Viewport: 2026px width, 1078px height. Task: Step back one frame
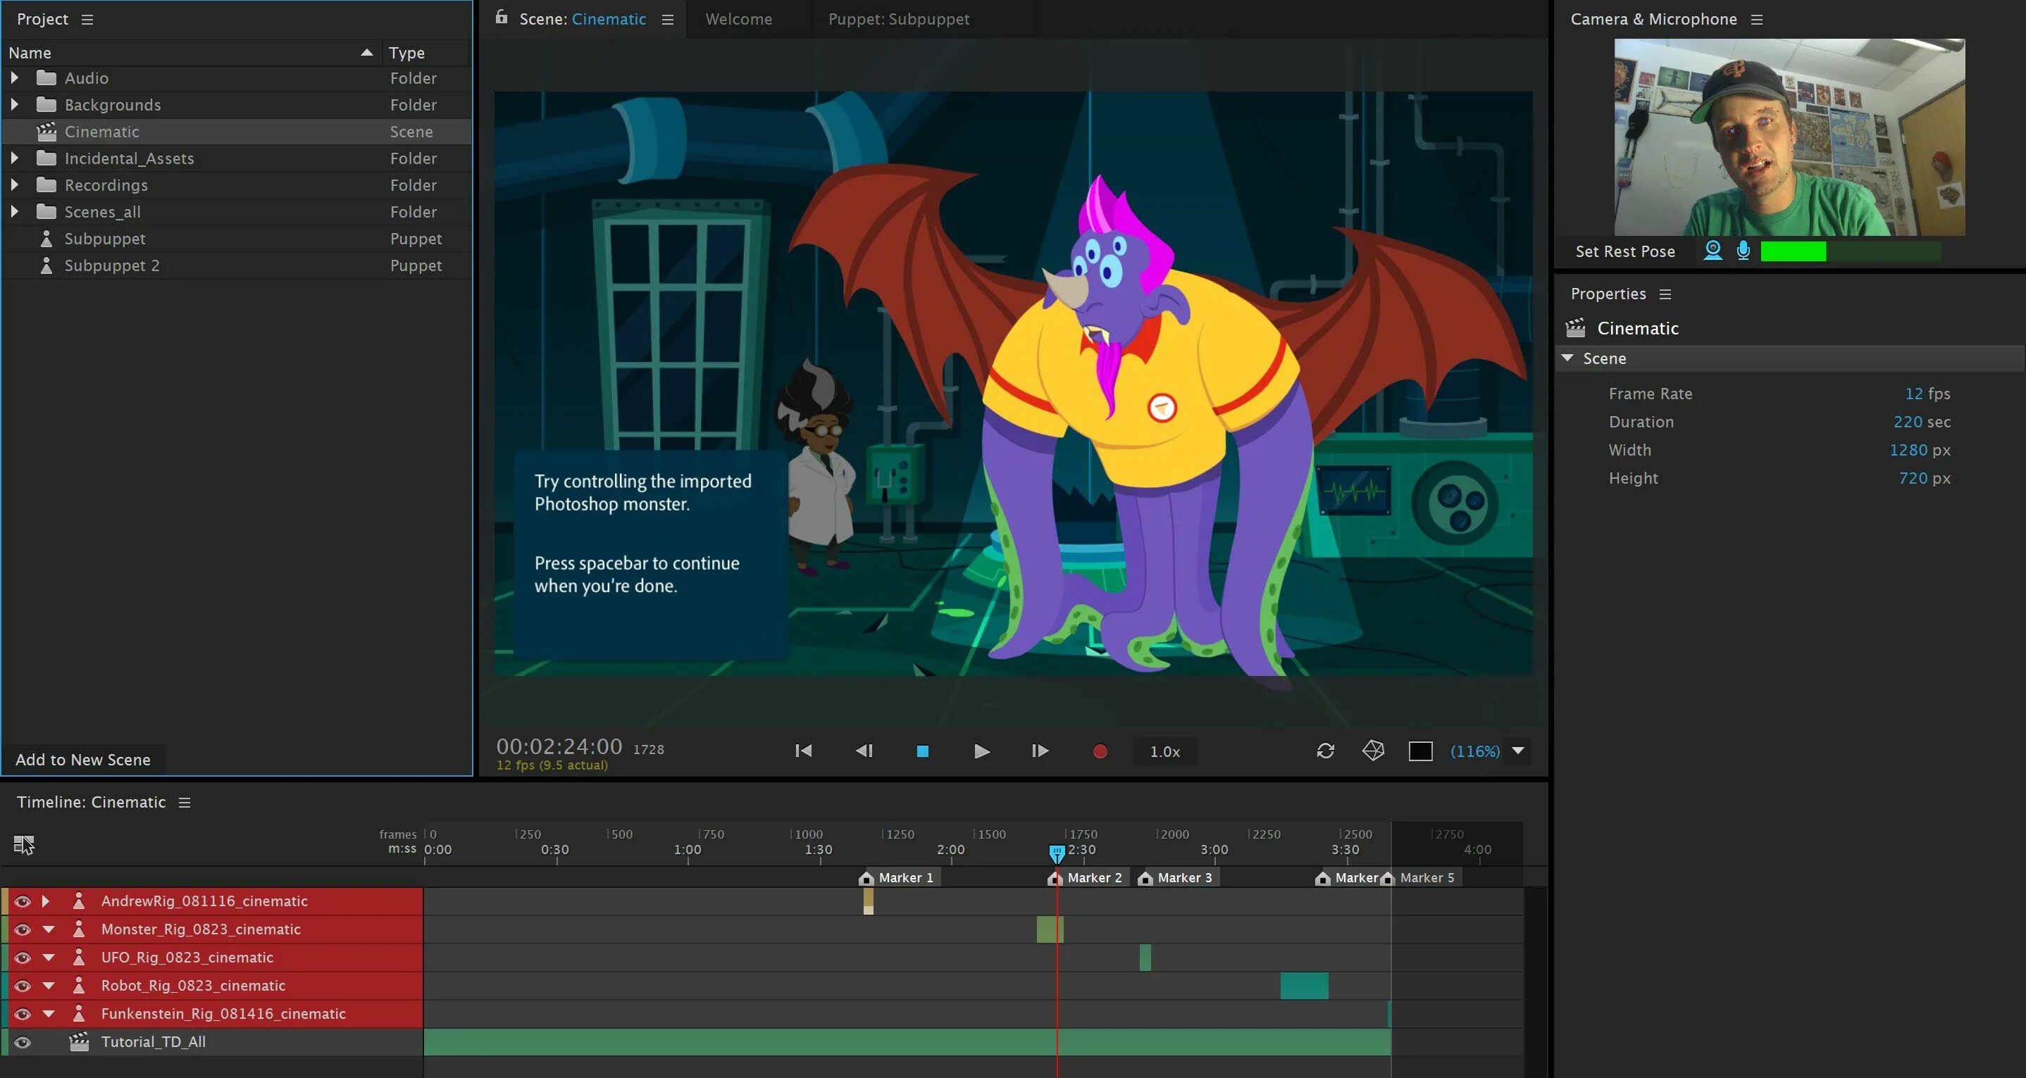[x=864, y=751]
